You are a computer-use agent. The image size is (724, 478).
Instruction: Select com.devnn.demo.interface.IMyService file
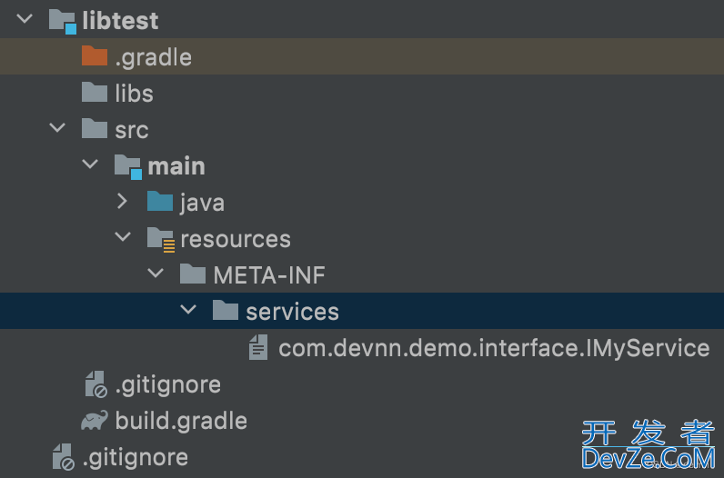[494, 348]
